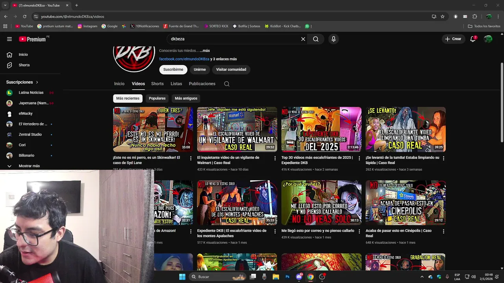Click the magnifier search button beside the search box

pyautogui.click(x=316, y=39)
